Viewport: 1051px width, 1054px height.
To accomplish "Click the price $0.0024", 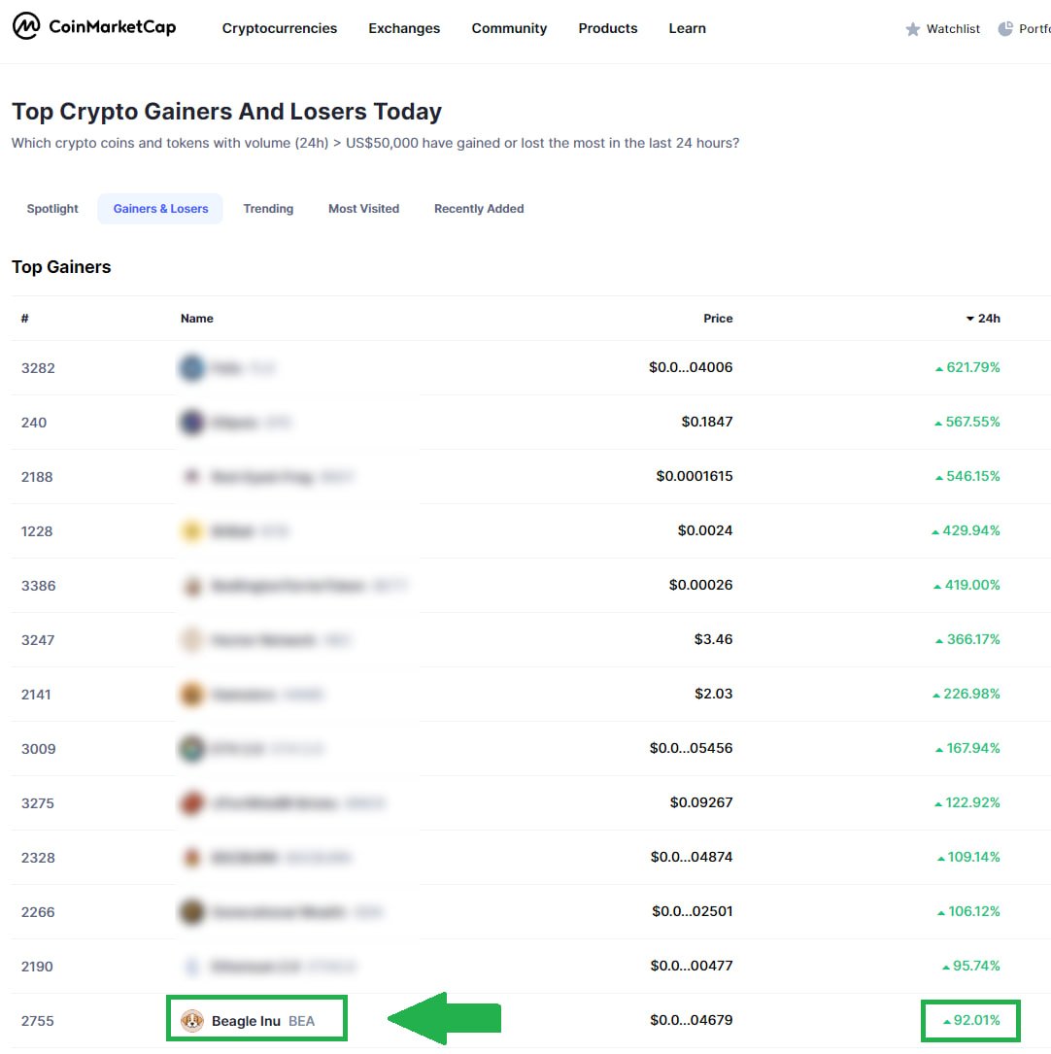I will [x=705, y=530].
